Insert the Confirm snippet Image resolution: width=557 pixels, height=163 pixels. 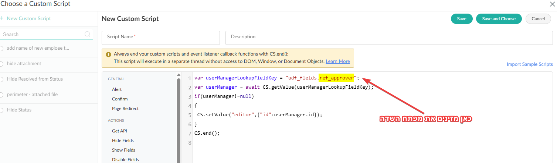[x=120, y=99]
